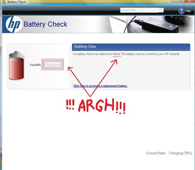Click the Current State label

click(x=156, y=153)
